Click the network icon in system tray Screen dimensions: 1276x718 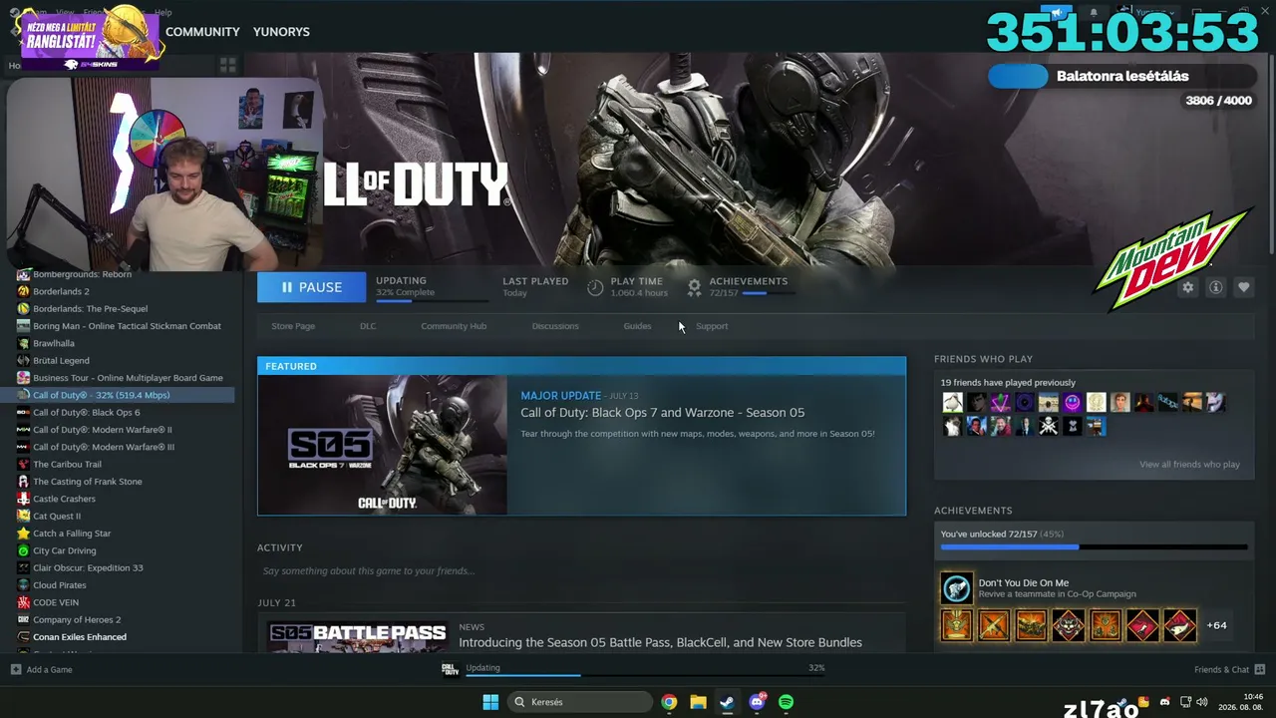[x=1185, y=702]
